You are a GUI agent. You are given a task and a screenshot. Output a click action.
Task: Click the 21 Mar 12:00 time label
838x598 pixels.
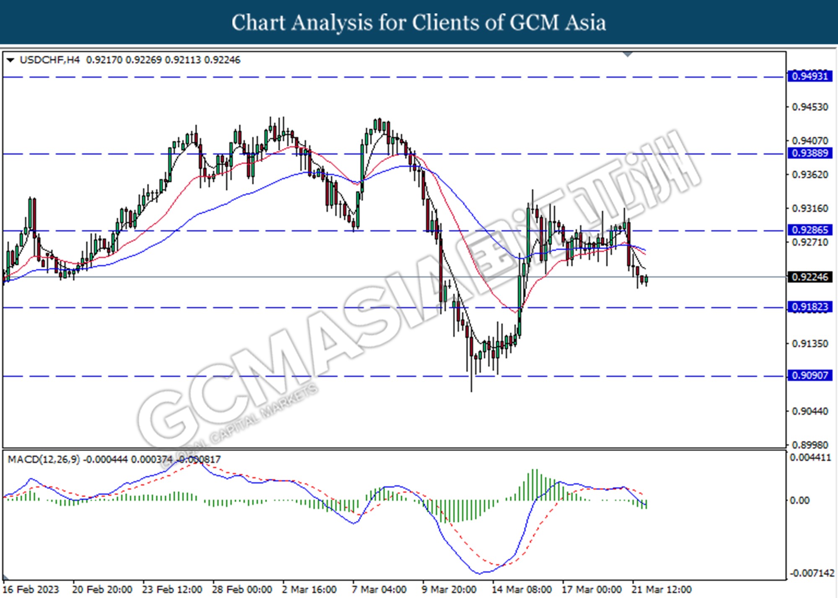pos(662,590)
